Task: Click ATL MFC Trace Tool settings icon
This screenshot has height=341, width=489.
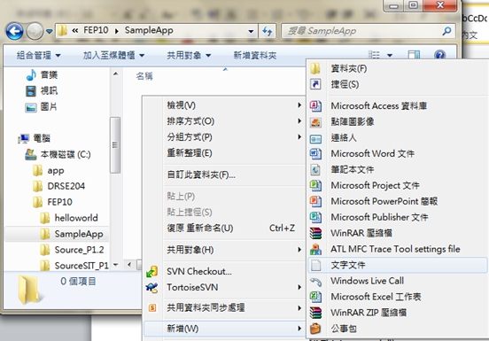Action: (x=315, y=249)
